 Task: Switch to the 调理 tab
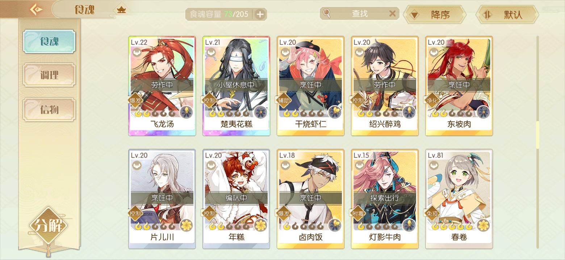click(49, 75)
